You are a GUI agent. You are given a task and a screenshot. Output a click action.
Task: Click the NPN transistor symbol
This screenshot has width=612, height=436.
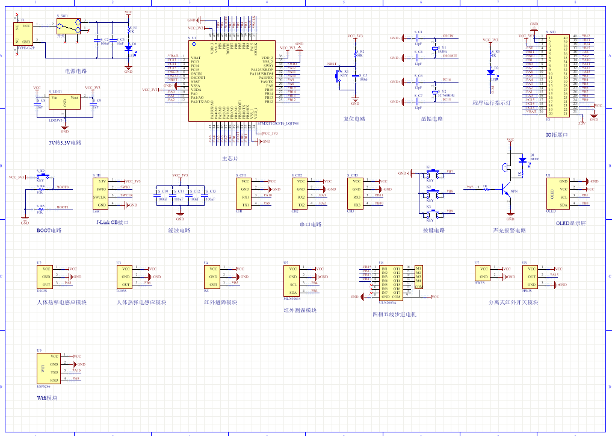pos(502,191)
